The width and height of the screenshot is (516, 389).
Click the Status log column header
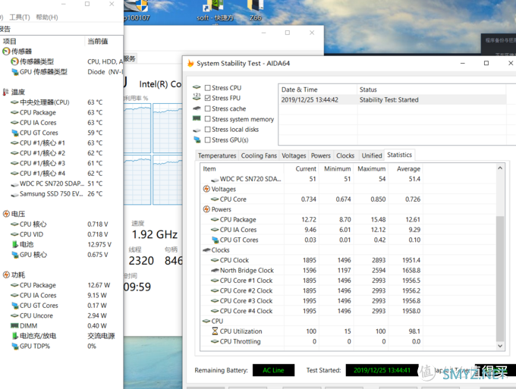point(432,89)
